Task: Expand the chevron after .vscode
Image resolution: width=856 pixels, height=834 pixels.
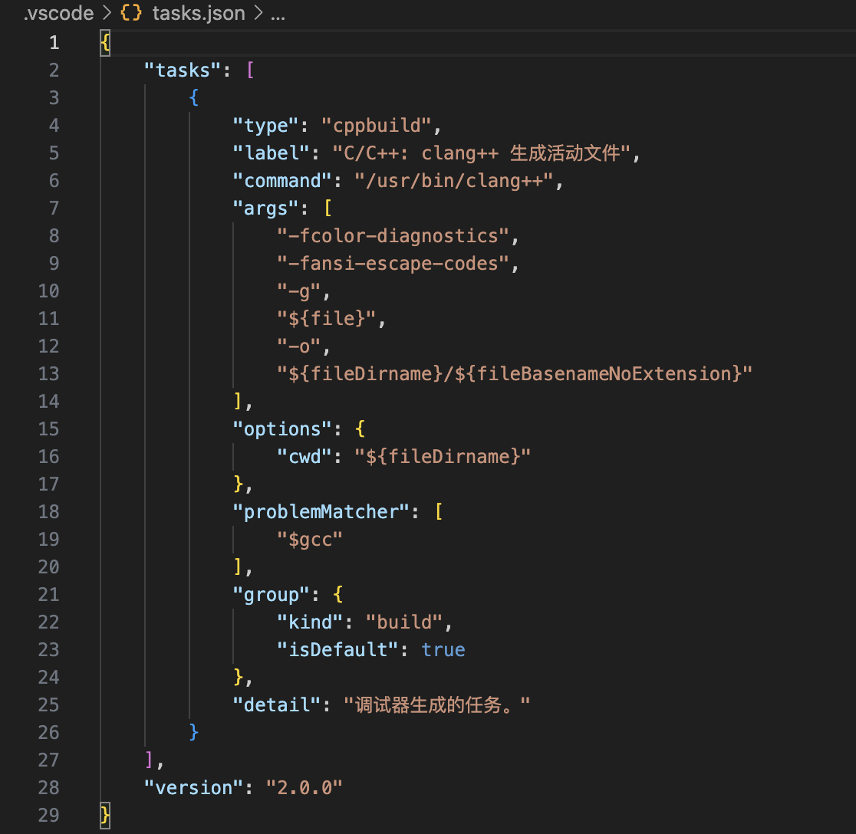Action: (107, 13)
